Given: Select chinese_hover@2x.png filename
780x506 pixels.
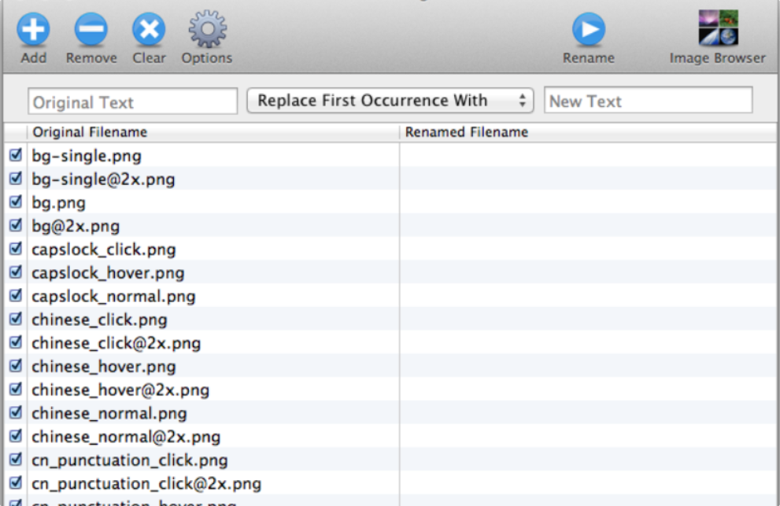Looking at the screenshot, I should [120, 390].
